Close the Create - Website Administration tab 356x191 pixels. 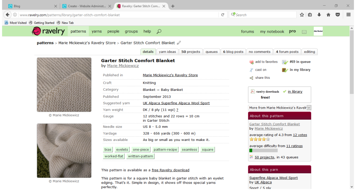[110, 6]
